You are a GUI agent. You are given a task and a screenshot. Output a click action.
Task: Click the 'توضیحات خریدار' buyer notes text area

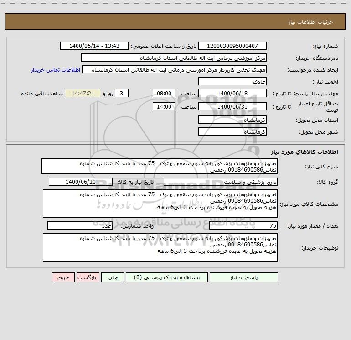[x=160, y=247]
